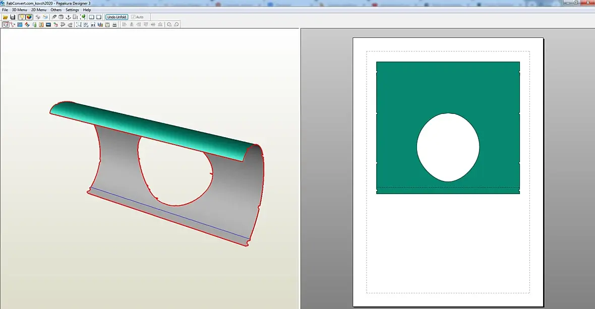Select the red flap edit tool icon

point(56,25)
